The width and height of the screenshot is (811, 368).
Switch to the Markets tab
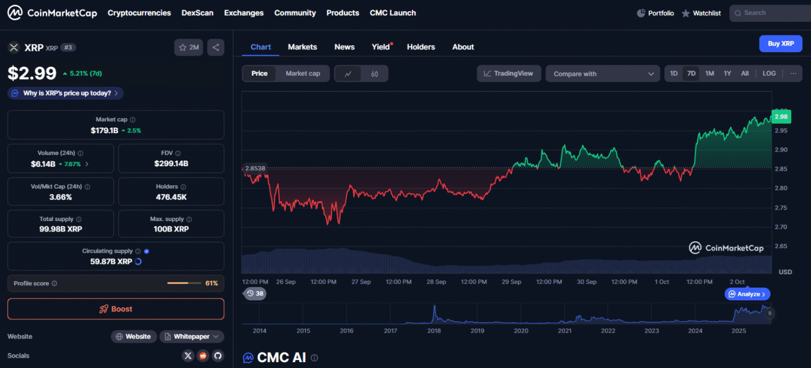(x=302, y=47)
